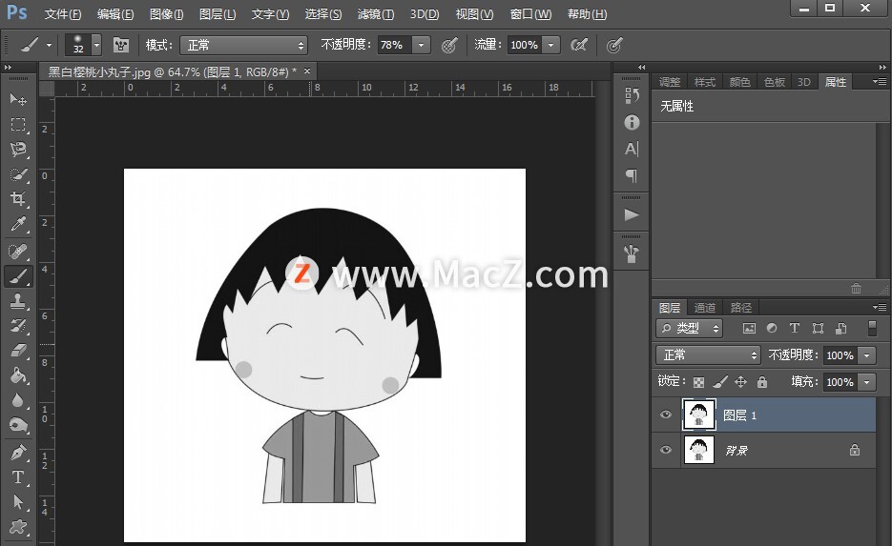This screenshot has width=892, height=546.
Task: Select the Type tool
Action: tap(18, 477)
